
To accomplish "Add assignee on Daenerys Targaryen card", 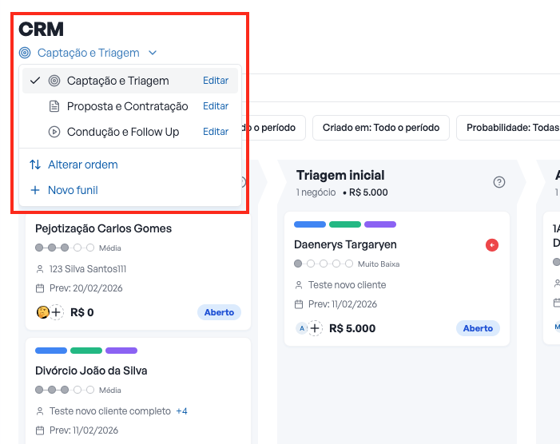I will click(x=316, y=328).
